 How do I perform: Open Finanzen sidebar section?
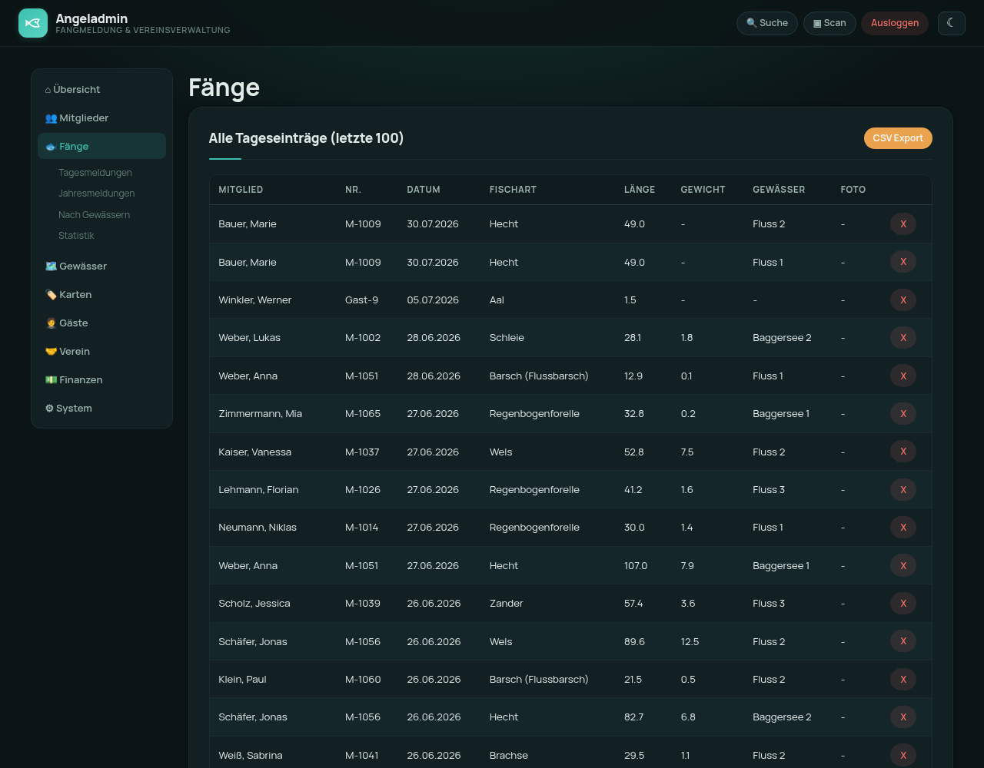pos(101,379)
